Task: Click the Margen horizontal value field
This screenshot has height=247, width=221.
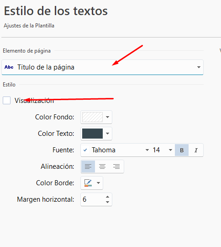Action: 93,199
